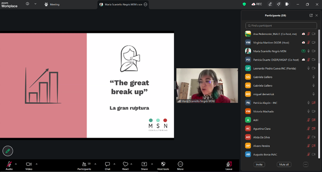Expand chat options chevron
Screen dimensions: 322x172
[x=114, y=164]
